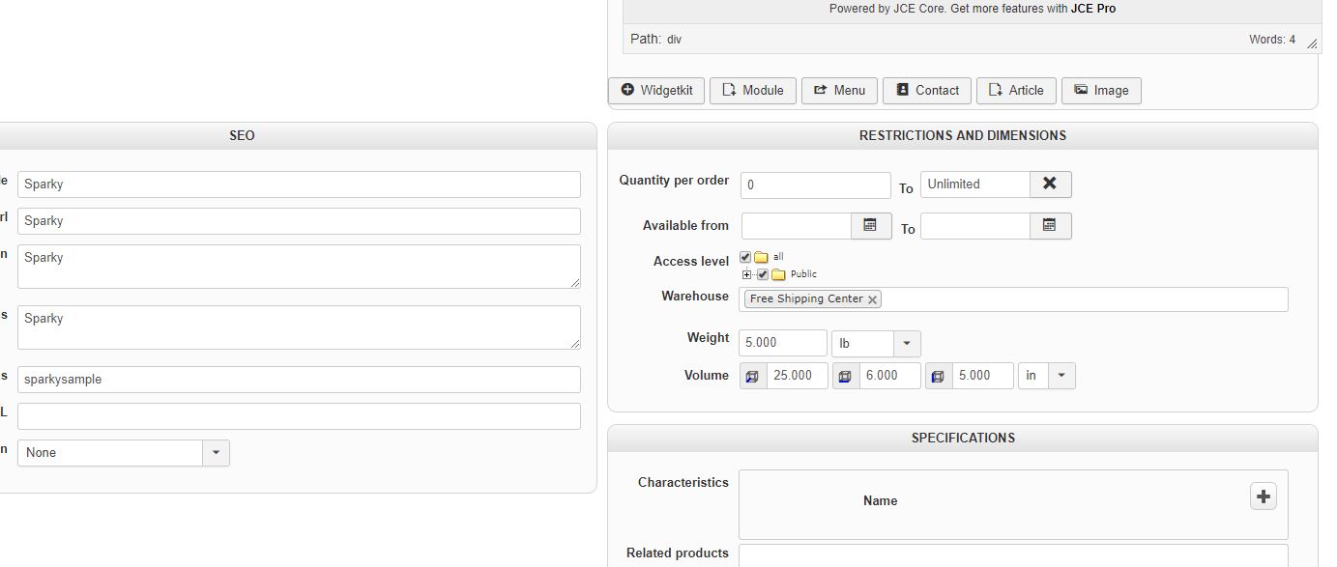Click the Module editor button
The image size is (1337, 567).
click(x=752, y=90)
